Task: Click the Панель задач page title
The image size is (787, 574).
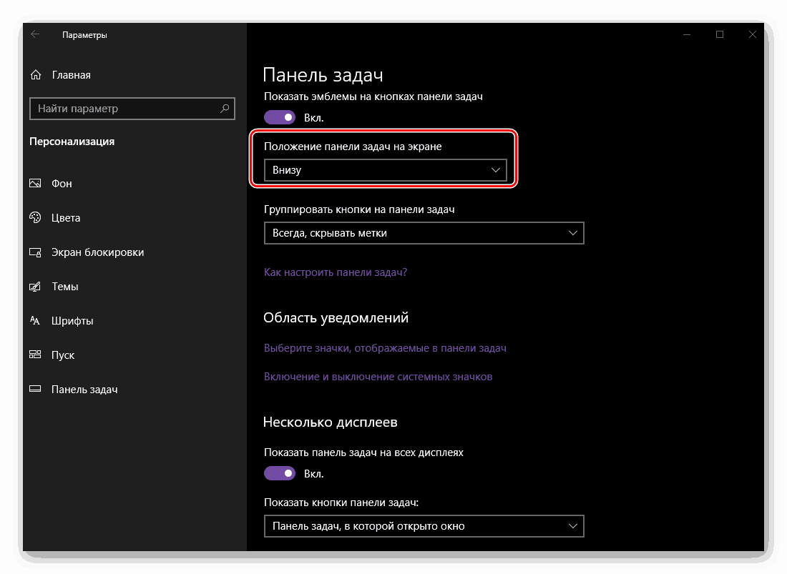Action: pos(323,75)
